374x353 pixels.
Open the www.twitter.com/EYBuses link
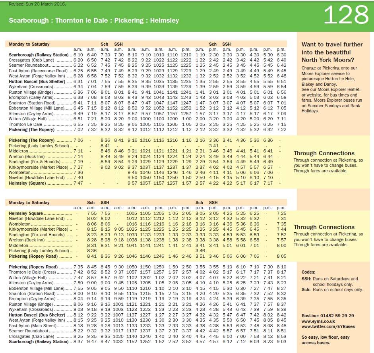point(328,326)
